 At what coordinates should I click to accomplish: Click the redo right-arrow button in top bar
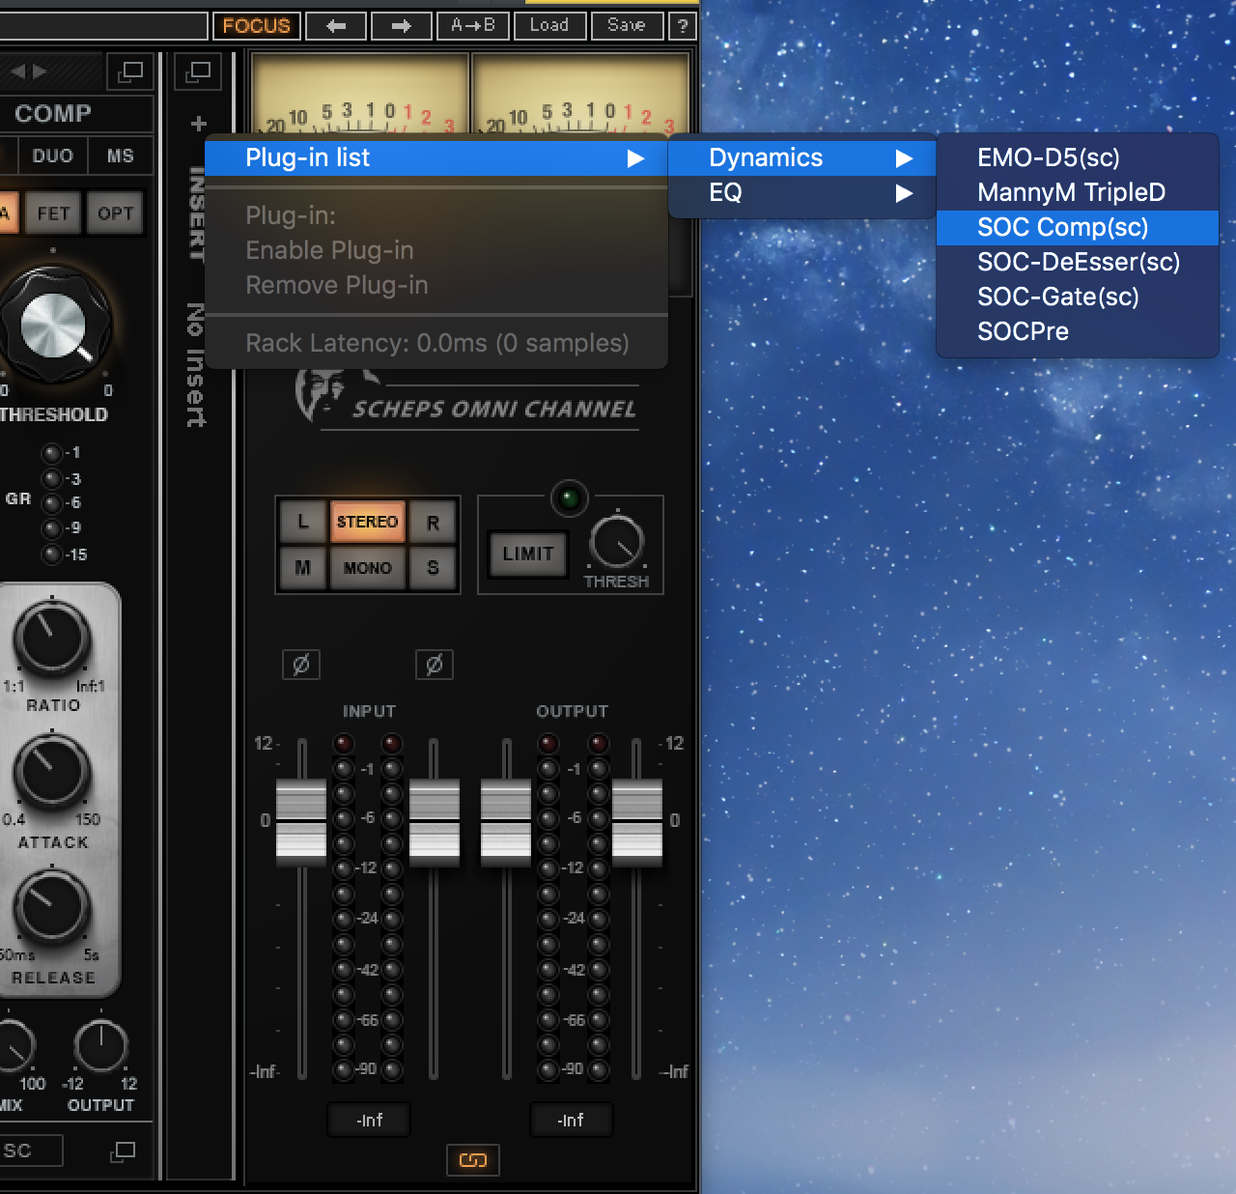pyautogui.click(x=402, y=26)
